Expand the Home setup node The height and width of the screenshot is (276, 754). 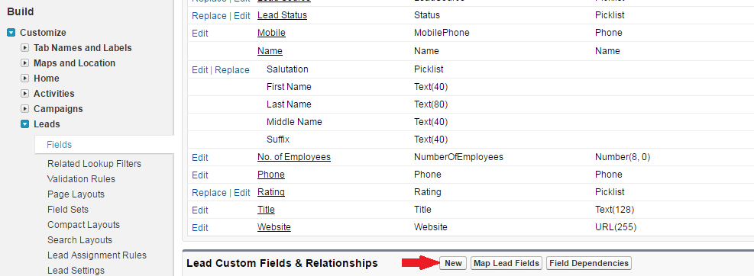point(25,79)
